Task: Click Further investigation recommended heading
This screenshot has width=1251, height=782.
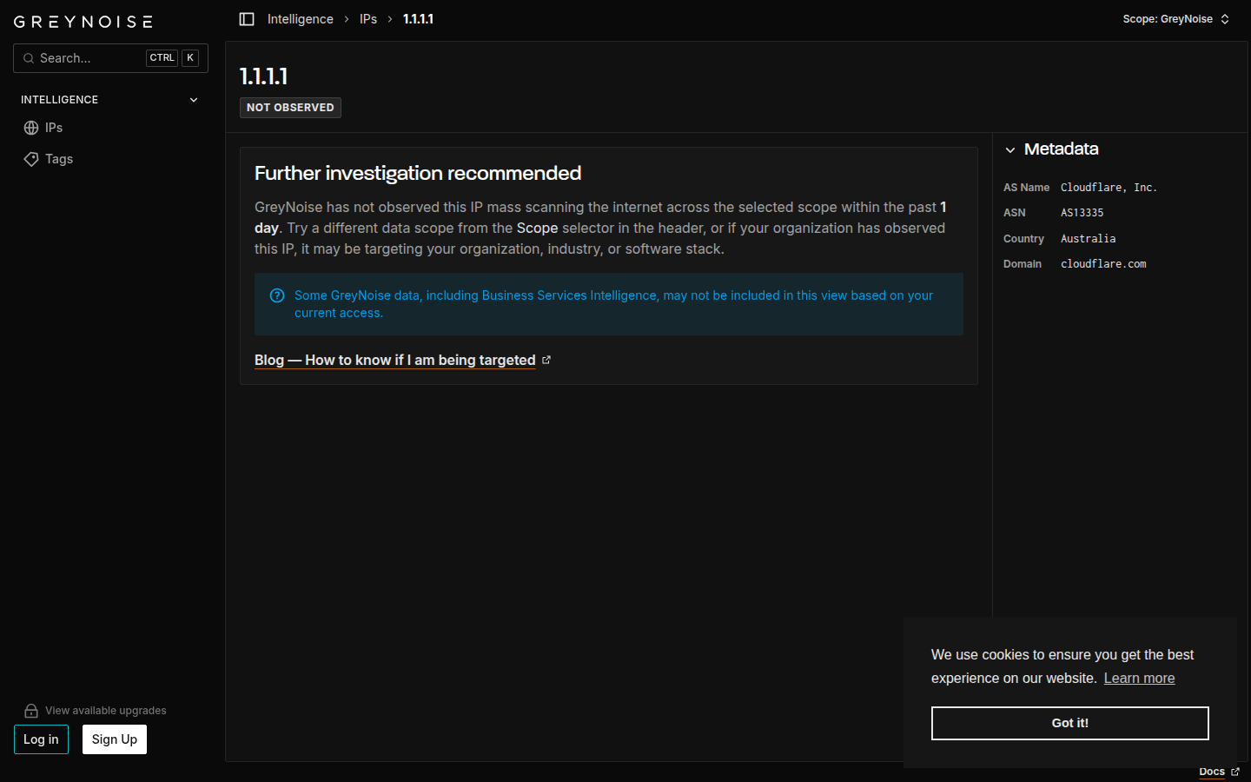Action: pos(418,173)
